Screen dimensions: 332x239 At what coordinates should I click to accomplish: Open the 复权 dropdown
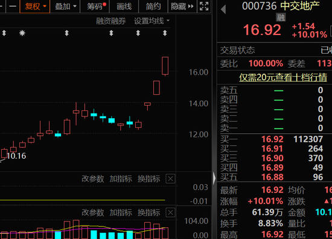pyautogui.click(x=35, y=7)
